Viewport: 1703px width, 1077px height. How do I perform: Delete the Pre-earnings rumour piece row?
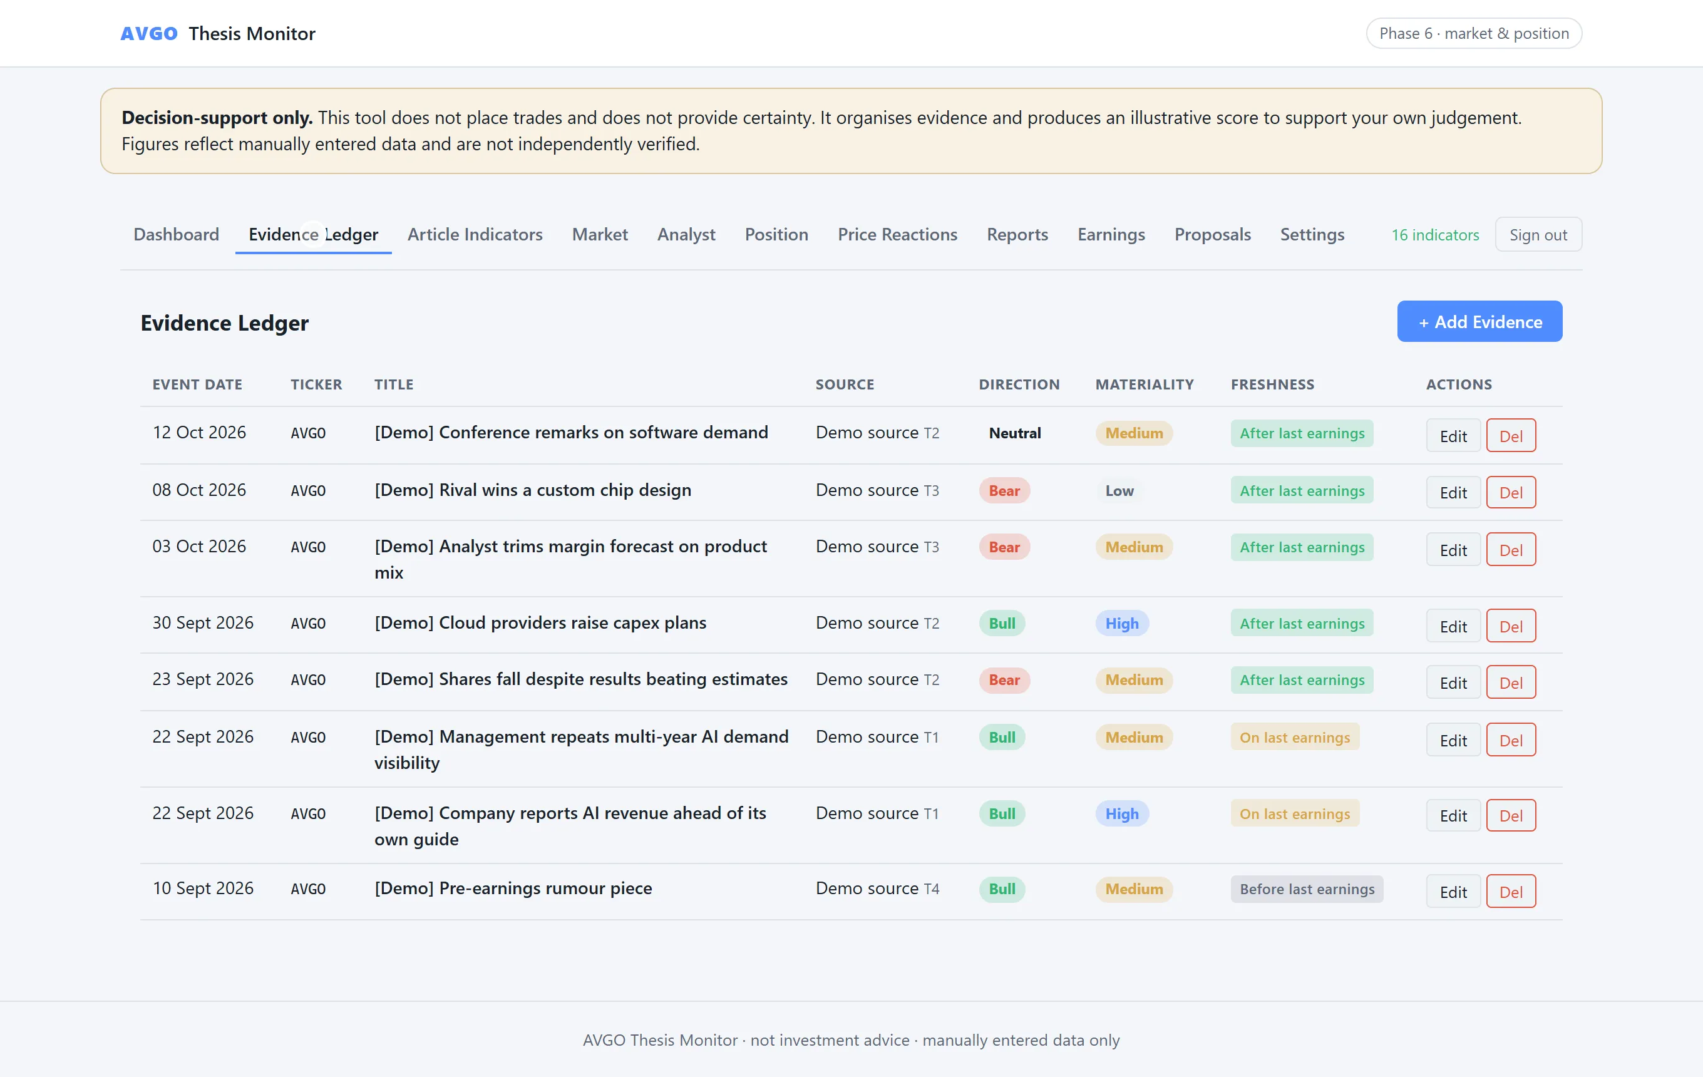click(1511, 892)
